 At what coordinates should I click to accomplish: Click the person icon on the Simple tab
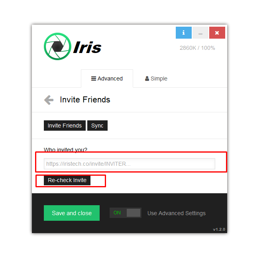147,78
